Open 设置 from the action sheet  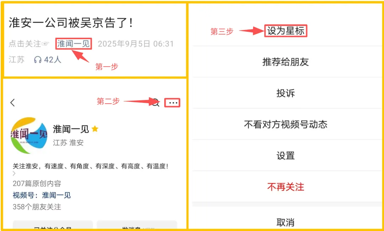click(286, 156)
